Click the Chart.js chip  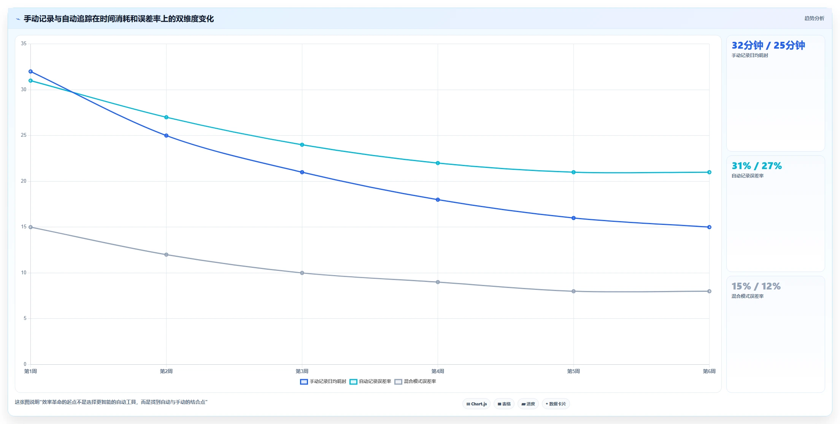pyautogui.click(x=476, y=404)
